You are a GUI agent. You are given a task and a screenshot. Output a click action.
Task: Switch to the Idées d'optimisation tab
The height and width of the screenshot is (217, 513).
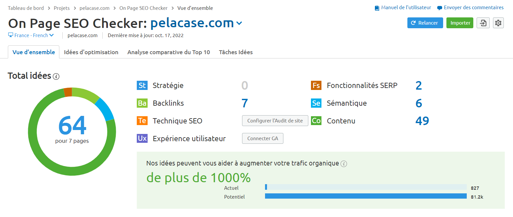(91, 52)
